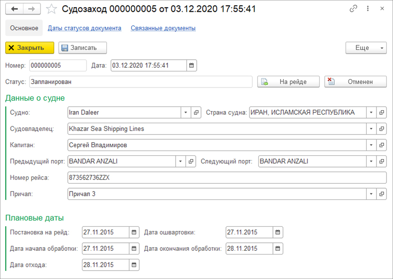Viewport: 393px width, 279px height.
Task: Open calendar for Постановка на рейд date
Action: pyautogui.click(x=134, y=232)
